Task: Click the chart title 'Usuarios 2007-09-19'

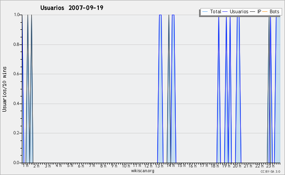Action: (x=72, y=8)
